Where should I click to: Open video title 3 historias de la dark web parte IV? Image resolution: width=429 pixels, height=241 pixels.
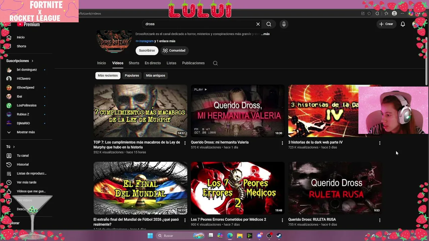click(x=315, y=142)
